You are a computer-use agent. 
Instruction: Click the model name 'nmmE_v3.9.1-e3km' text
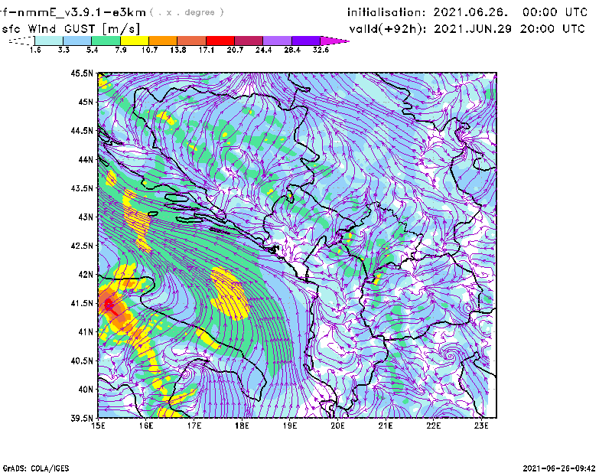pyautogui.click(x=82, y=12)
